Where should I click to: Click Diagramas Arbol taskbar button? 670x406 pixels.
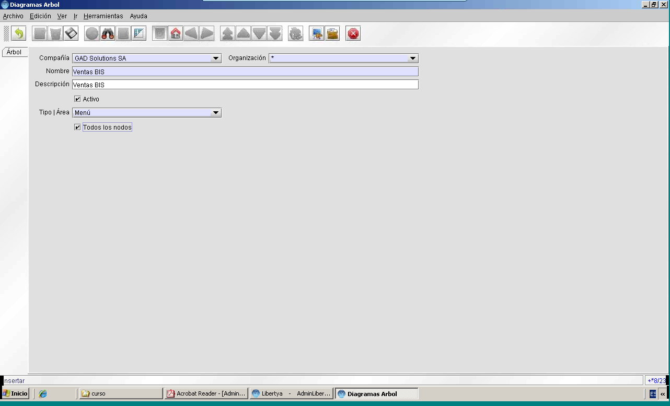(x=376, y=394)
